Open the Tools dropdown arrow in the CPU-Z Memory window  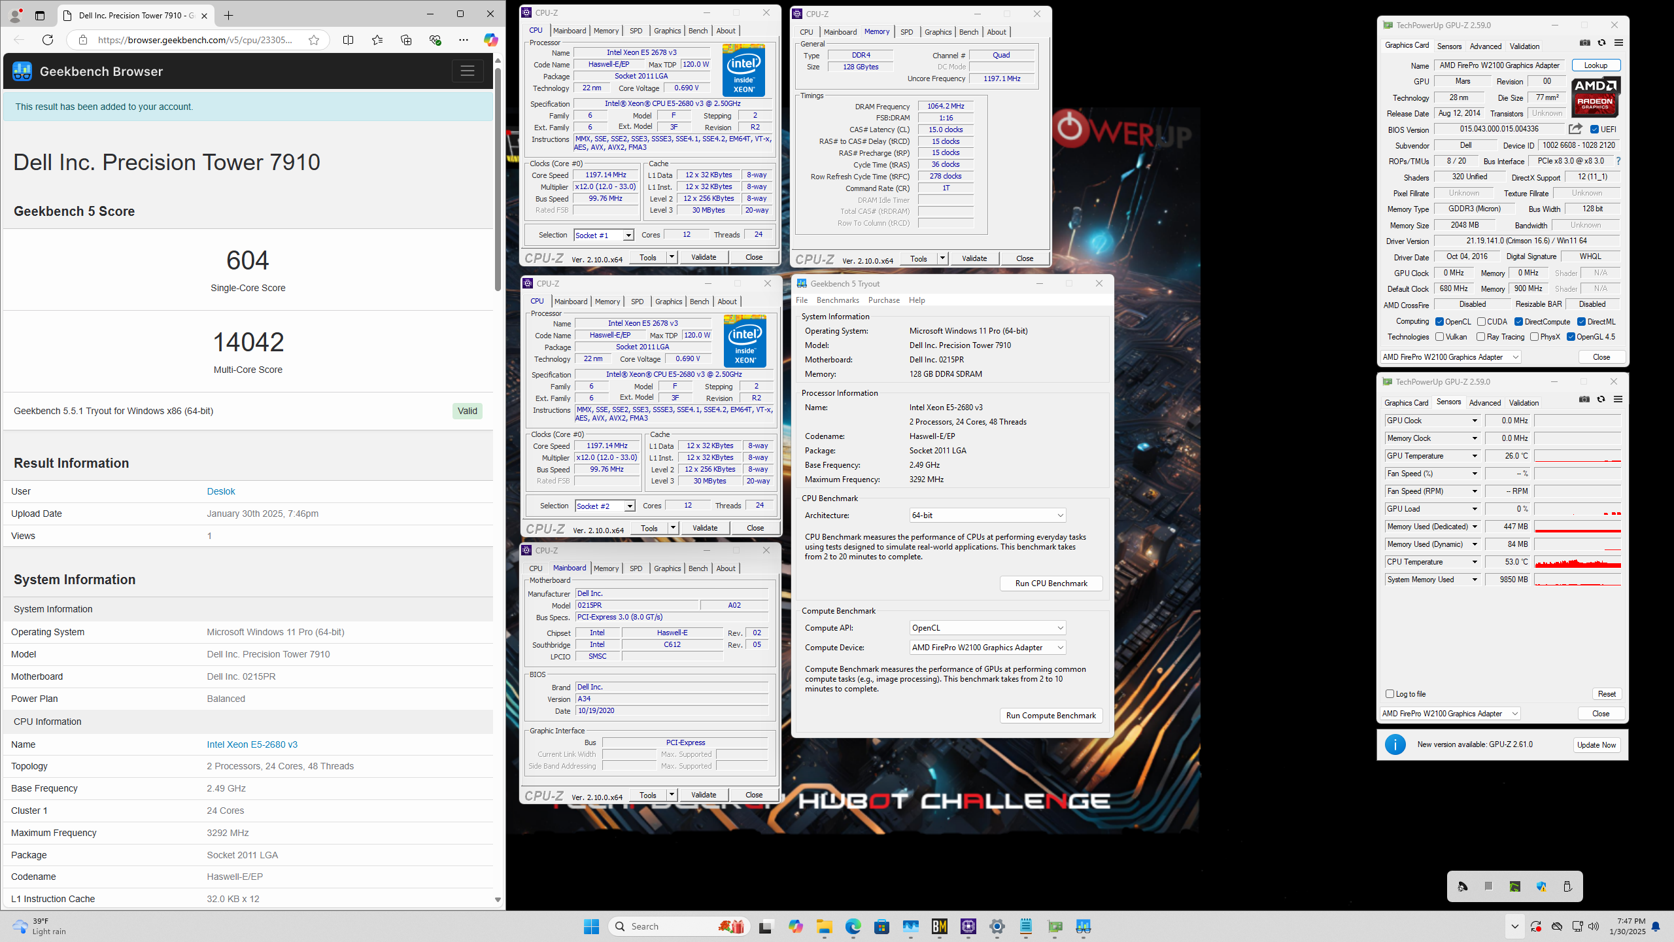tap(942, 258)
